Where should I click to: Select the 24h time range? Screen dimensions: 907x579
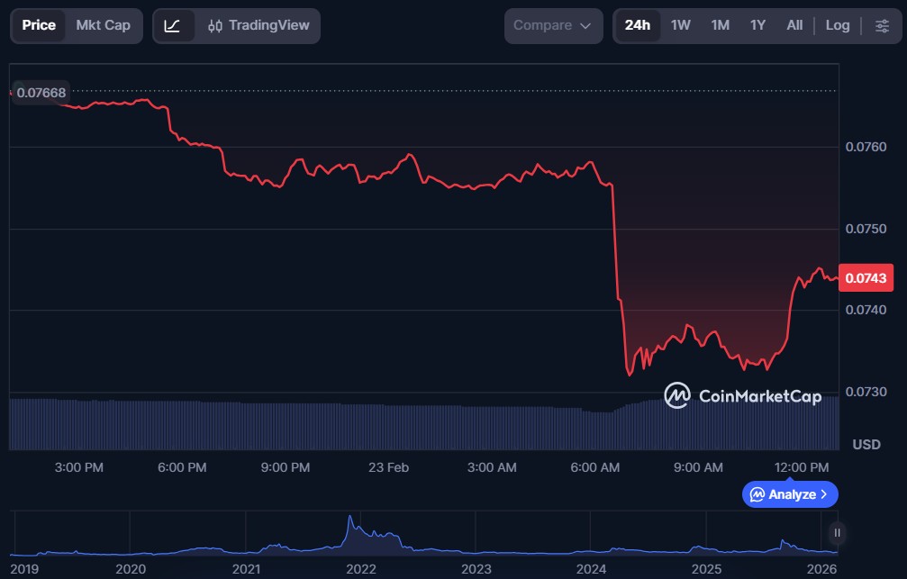[638, 26]
